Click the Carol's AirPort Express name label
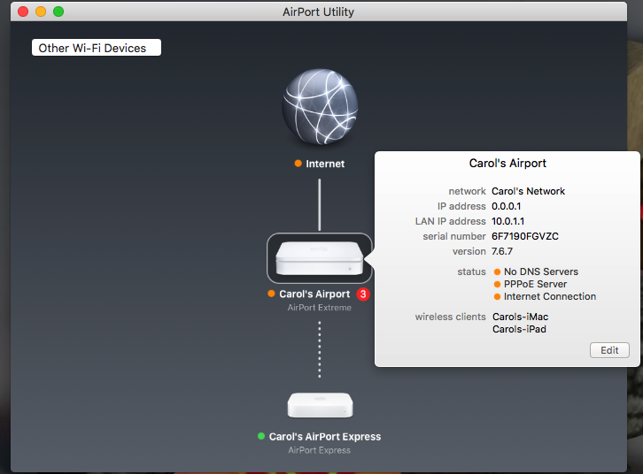 coord(325,437)
